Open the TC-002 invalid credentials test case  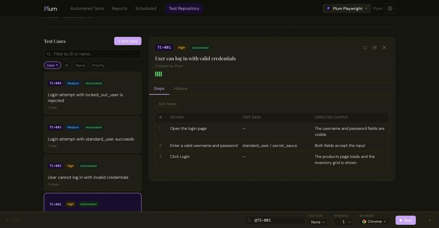[x=93, y=173]
